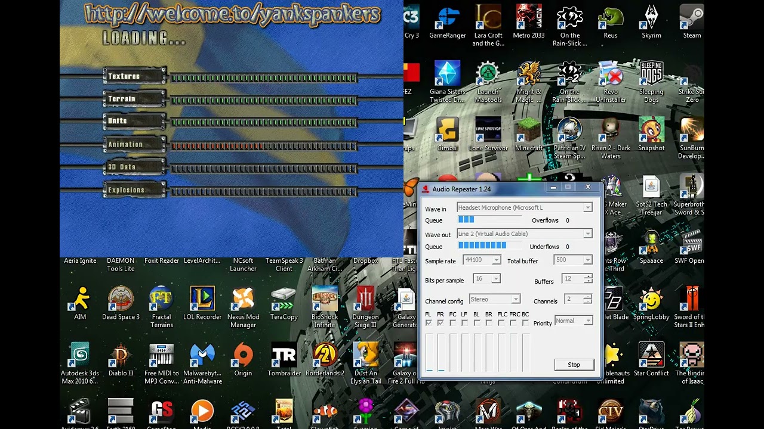764x429 pixels.
Task: Click the Wave in Queue progress bar
Action: [491, 220]
